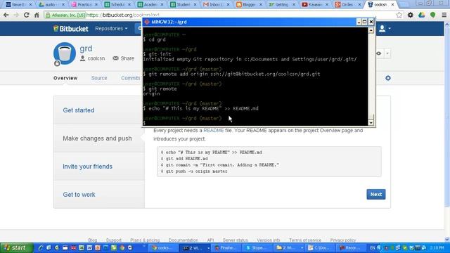
Task: Click the Chrome quick launch icon
Action: (122, 248)
